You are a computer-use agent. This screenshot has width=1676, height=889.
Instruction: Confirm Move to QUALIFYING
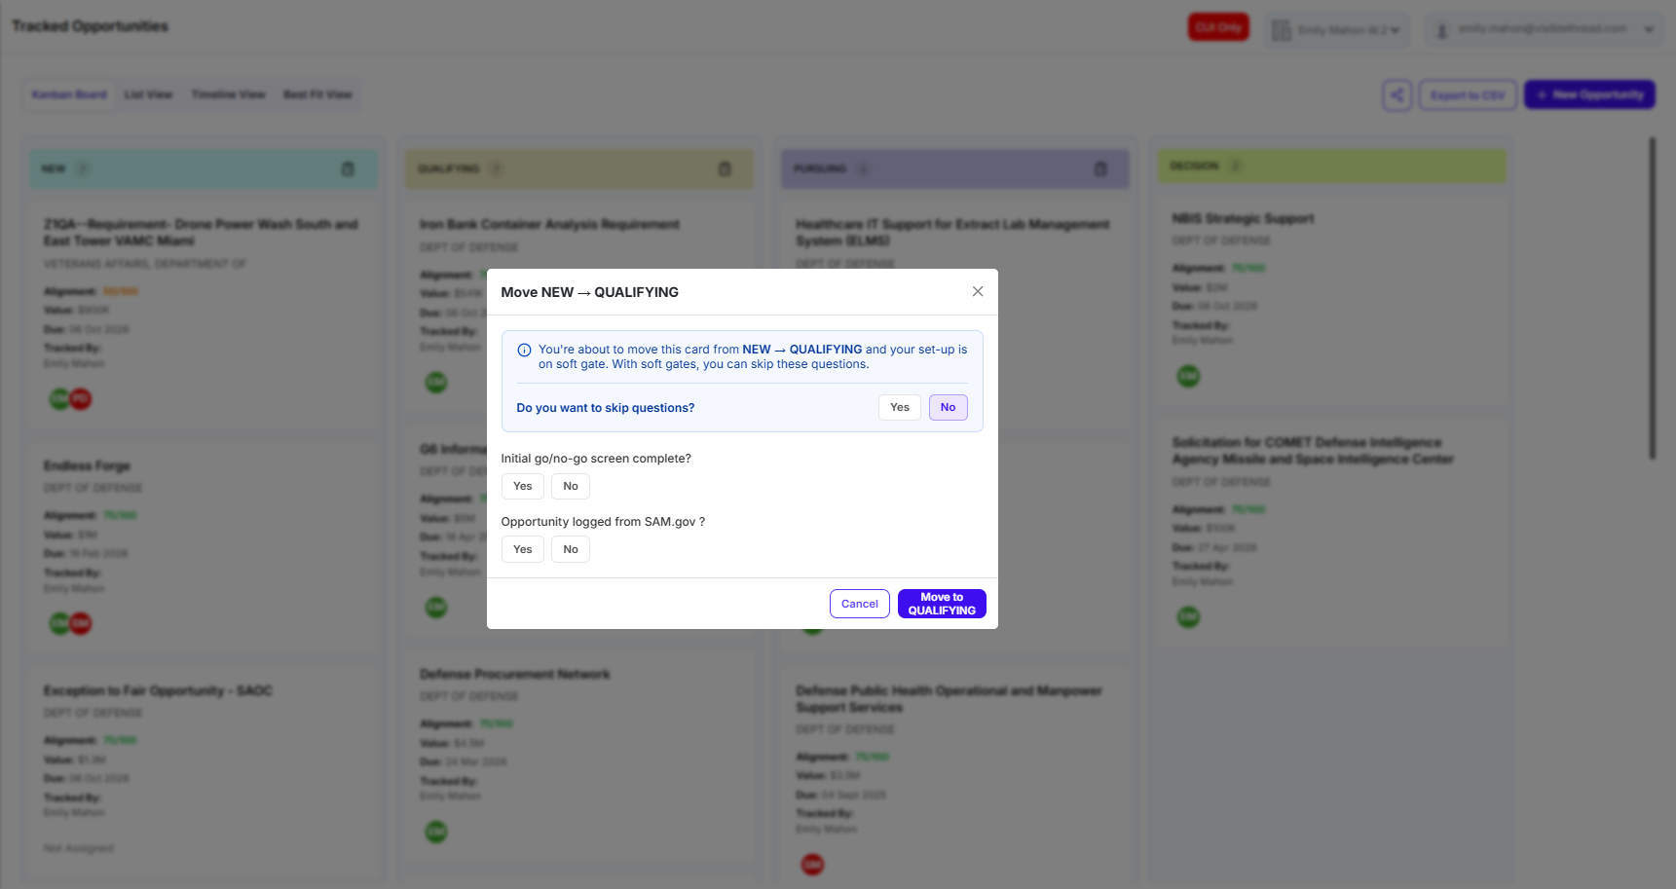(942, 604)
